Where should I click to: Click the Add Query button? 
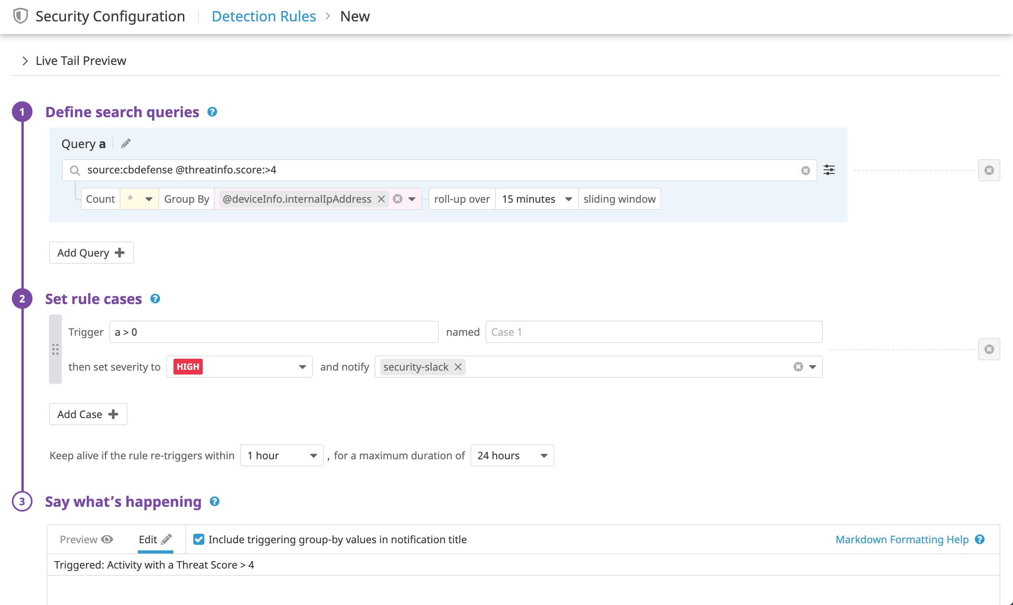(91, 252)
